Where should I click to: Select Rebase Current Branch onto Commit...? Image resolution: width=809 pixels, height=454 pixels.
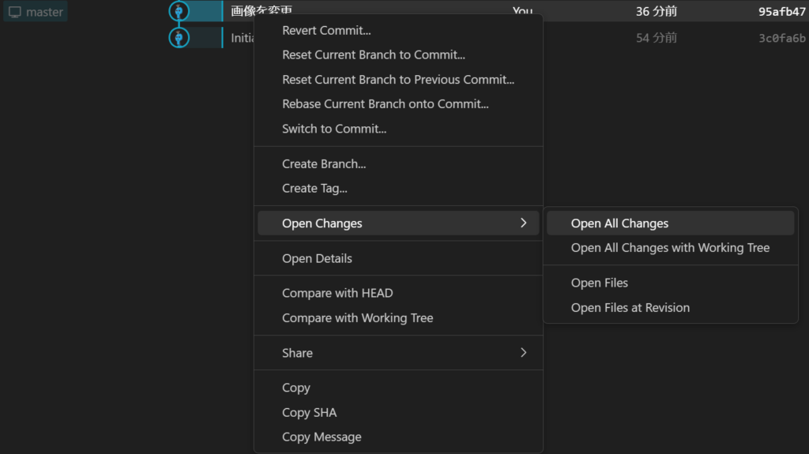coord(385,104)
